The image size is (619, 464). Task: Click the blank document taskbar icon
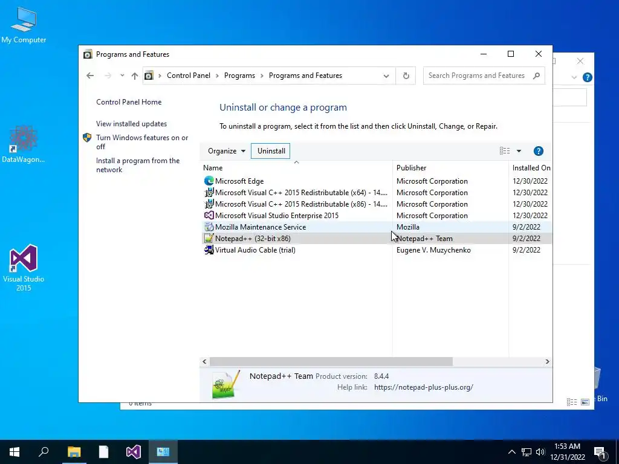pyautogui.click(x=103, y=452)
